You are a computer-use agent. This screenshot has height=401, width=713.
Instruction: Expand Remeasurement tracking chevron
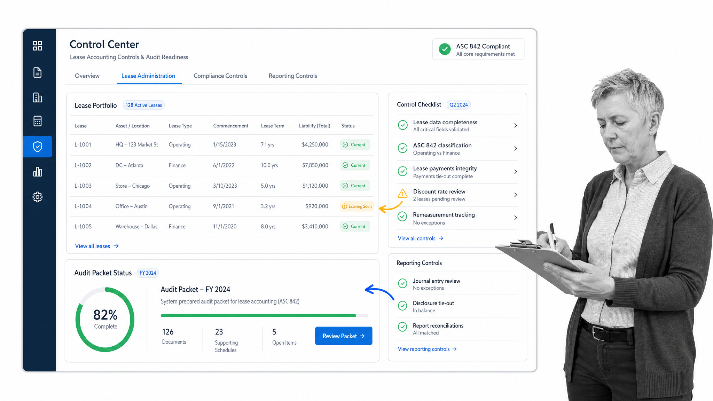(516, 218)
